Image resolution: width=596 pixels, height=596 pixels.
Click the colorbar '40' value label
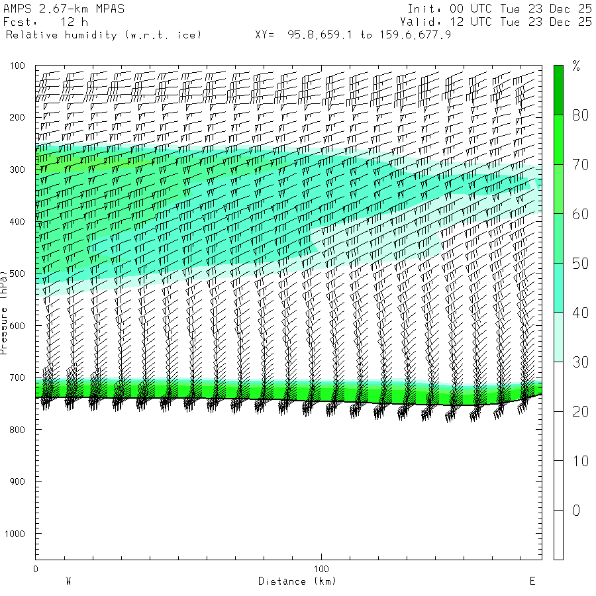pos(580,313)
